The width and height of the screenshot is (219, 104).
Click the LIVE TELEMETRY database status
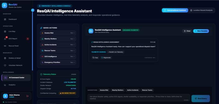pos(70,82)
